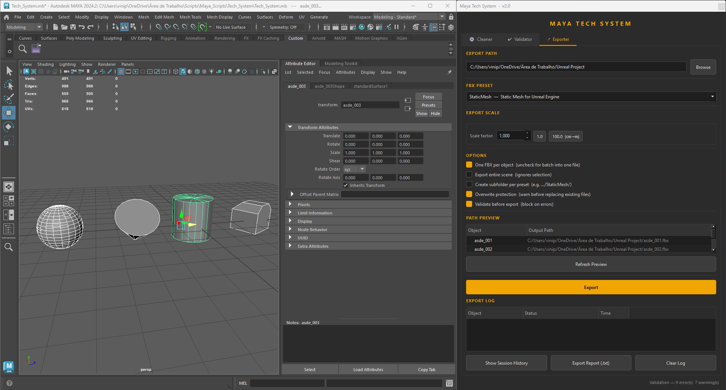Image resolution: width=726 pixels, height=390 pixels.
Task: Switch to the Modeling Toolkit tab
Action: [341, 64]
